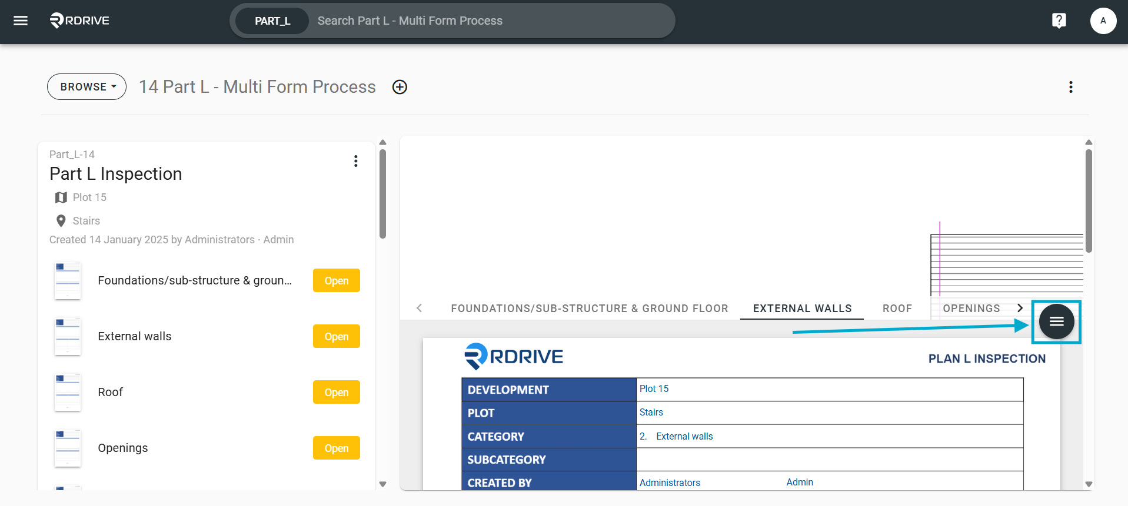Open the External walls form

[x=337, y=337]
